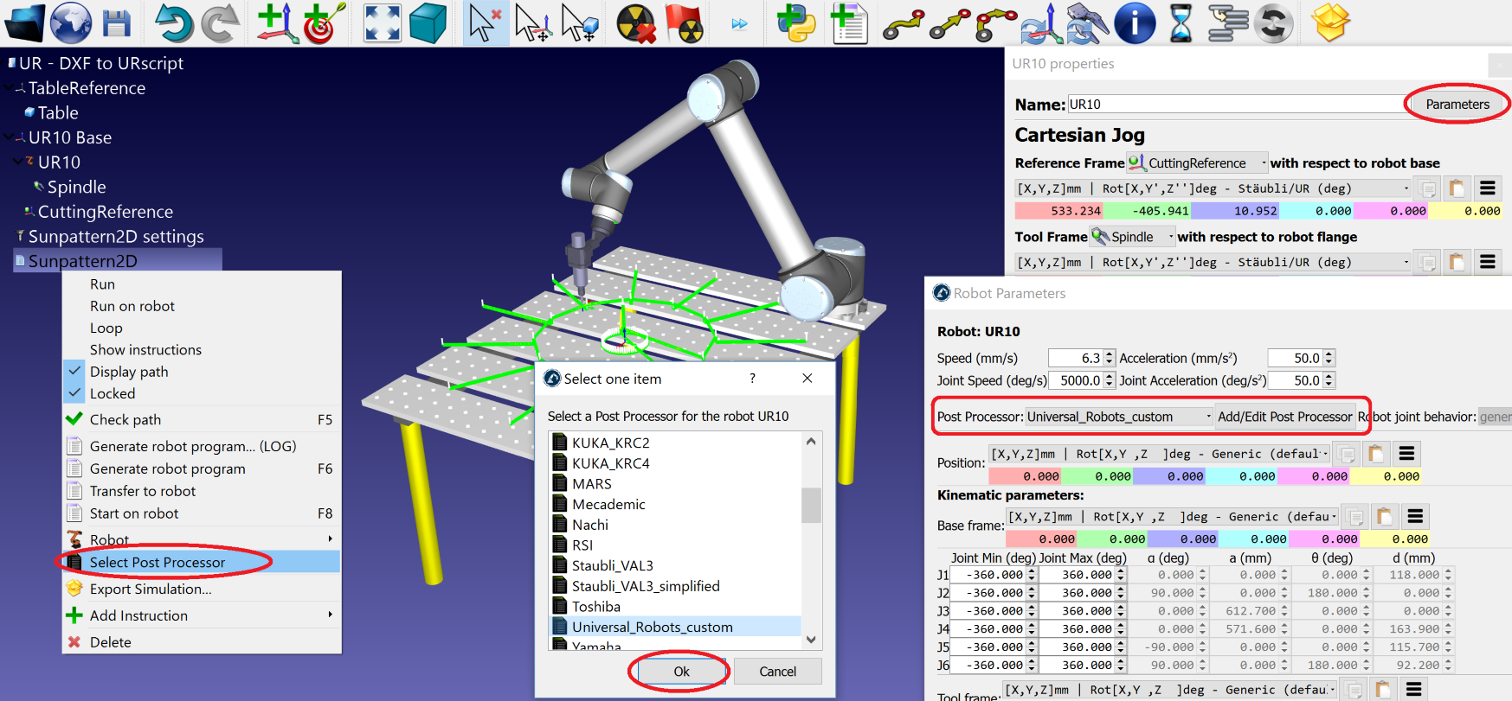The width and height of the screenshot is (1512, 701).
Task: Toggle Display path menu option
Action: (x=129, y=372)
